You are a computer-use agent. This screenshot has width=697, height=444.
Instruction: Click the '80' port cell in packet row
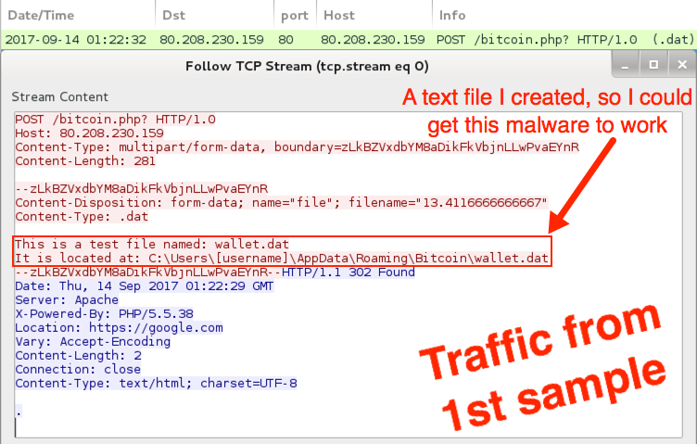pyautogui.click(x=285, y=40)
